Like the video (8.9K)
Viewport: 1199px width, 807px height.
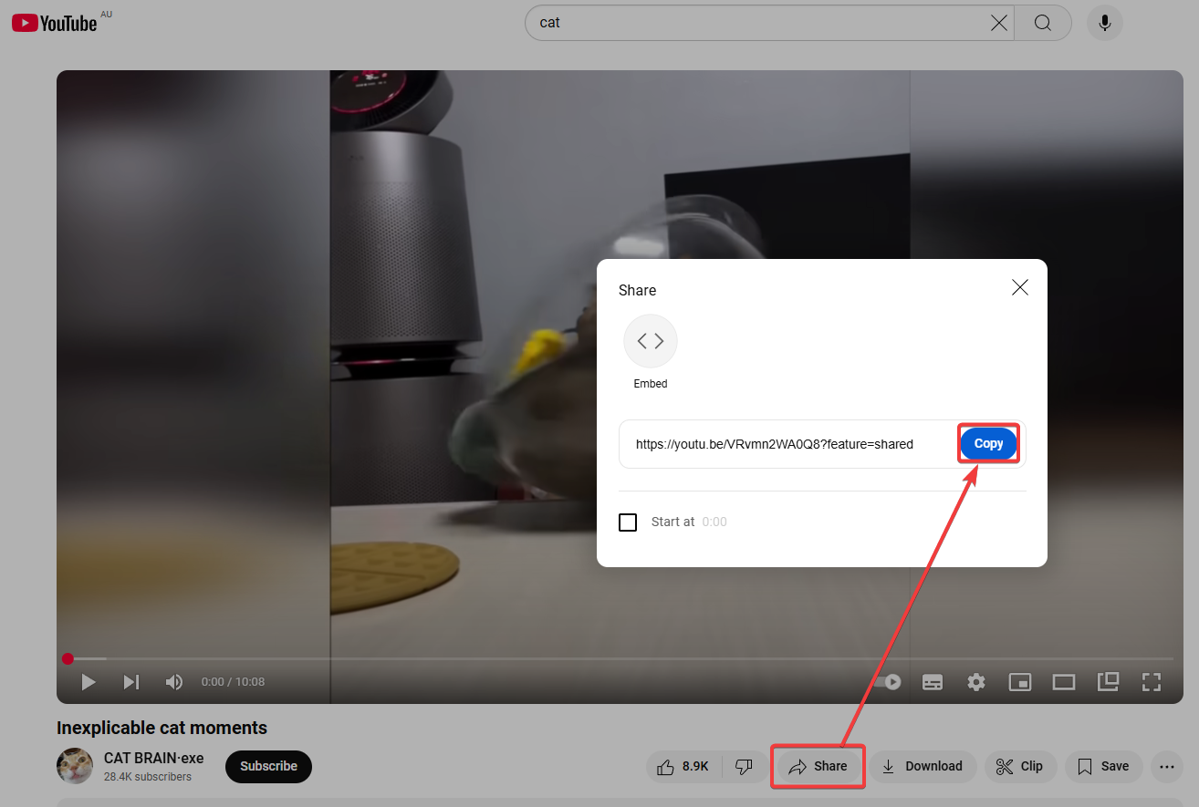tap(683, 767)
